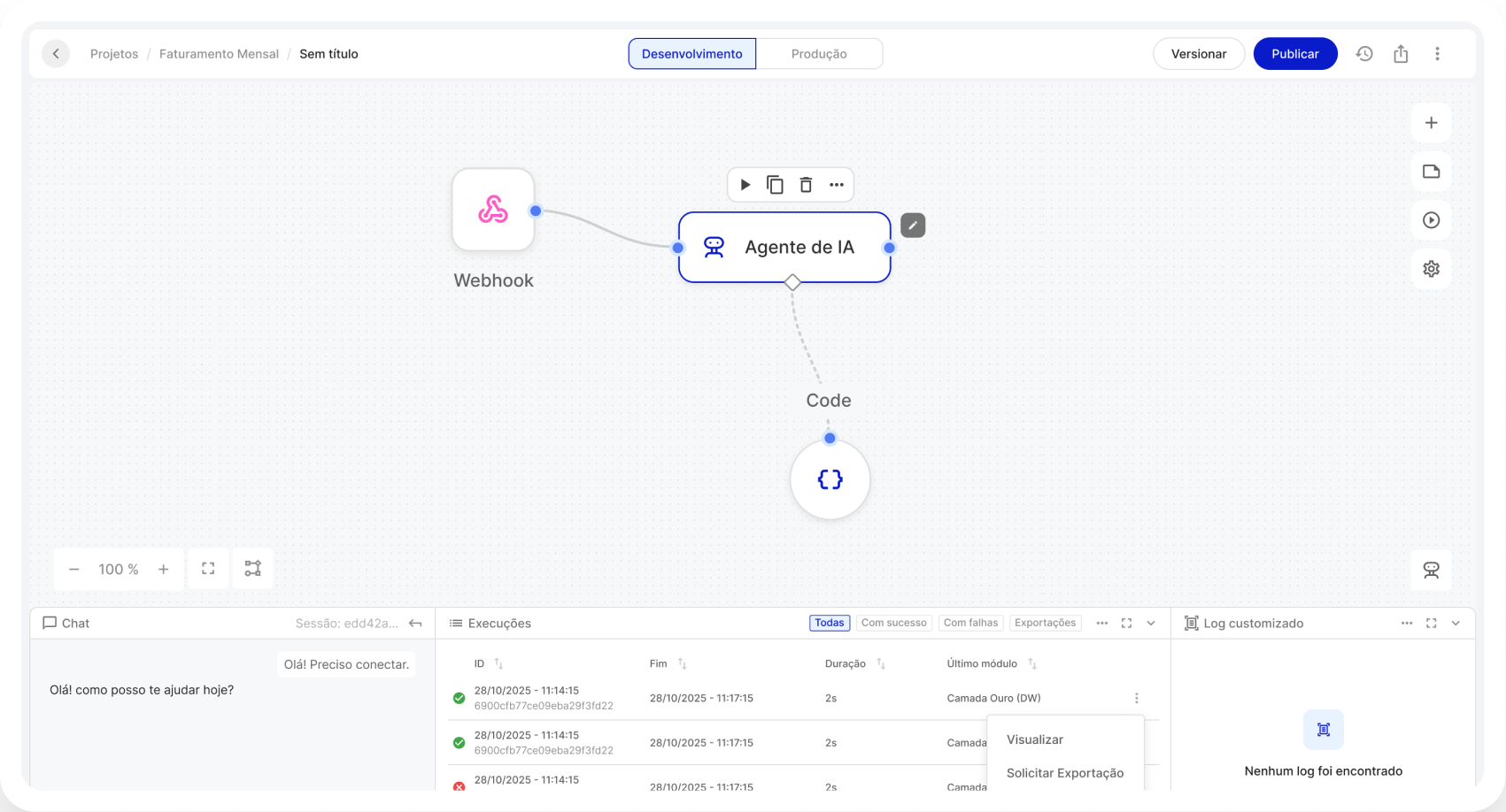
Task: Click the fit-to-screen icon in zoom bar
Action: click(208, 569)
